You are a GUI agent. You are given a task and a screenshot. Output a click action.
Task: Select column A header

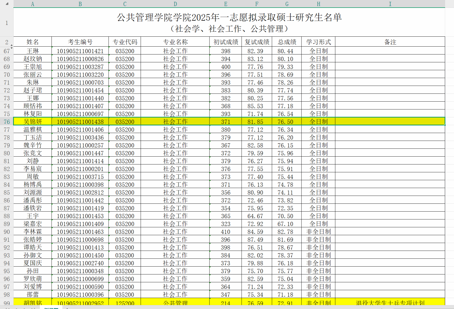pyautogui.click(x=32, y=4)
